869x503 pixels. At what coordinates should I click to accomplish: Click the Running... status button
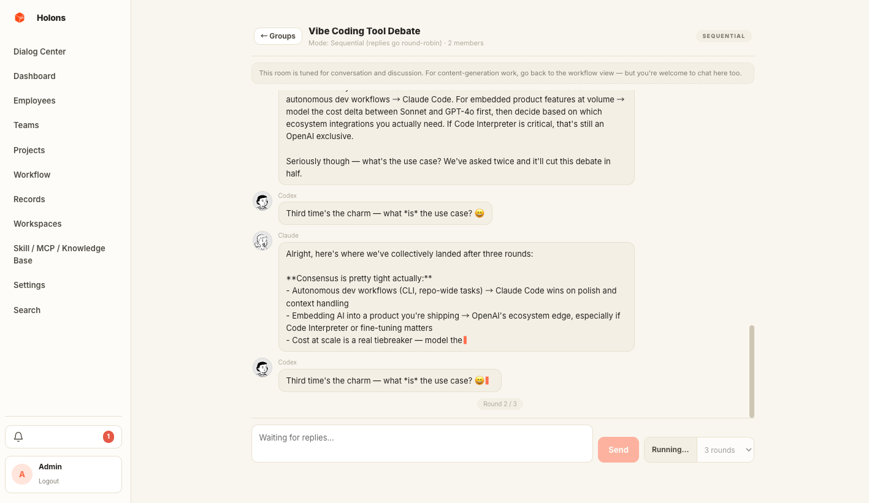pos(670,450)
